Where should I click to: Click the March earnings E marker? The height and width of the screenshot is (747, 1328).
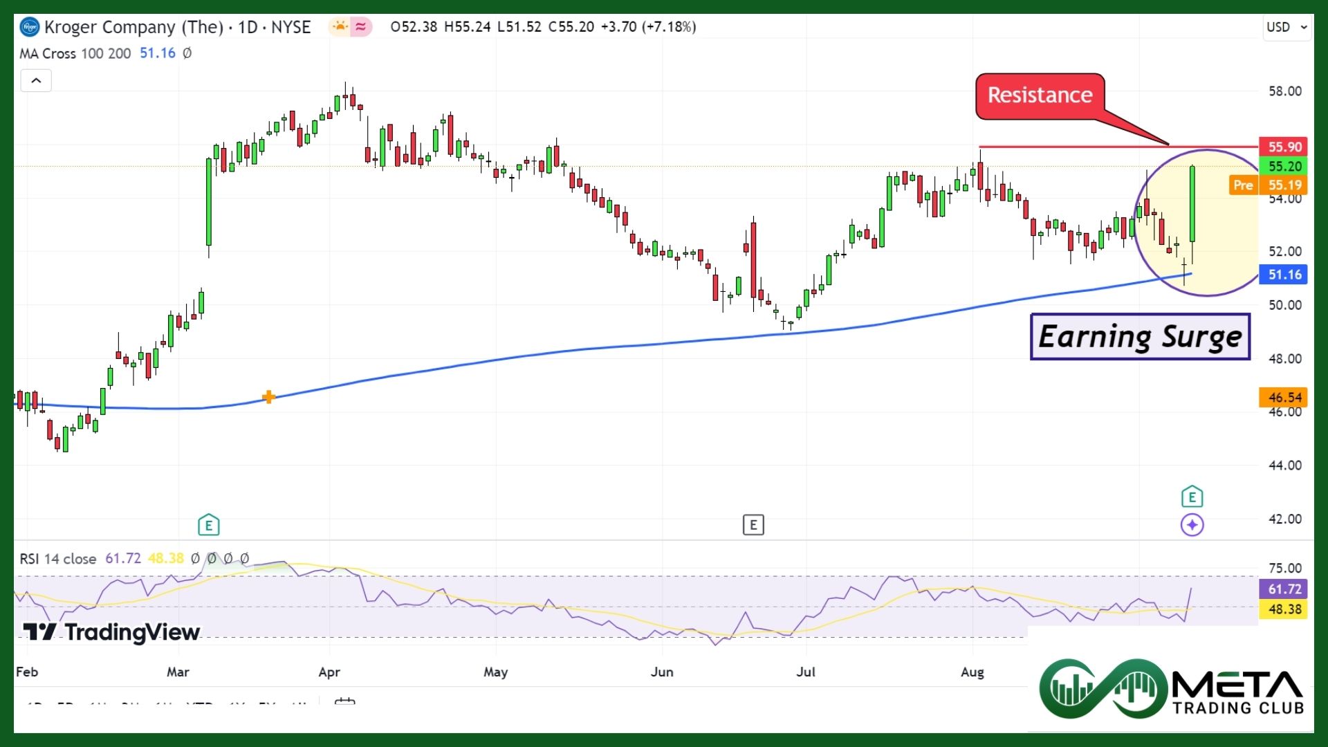[x=208, y=525]
